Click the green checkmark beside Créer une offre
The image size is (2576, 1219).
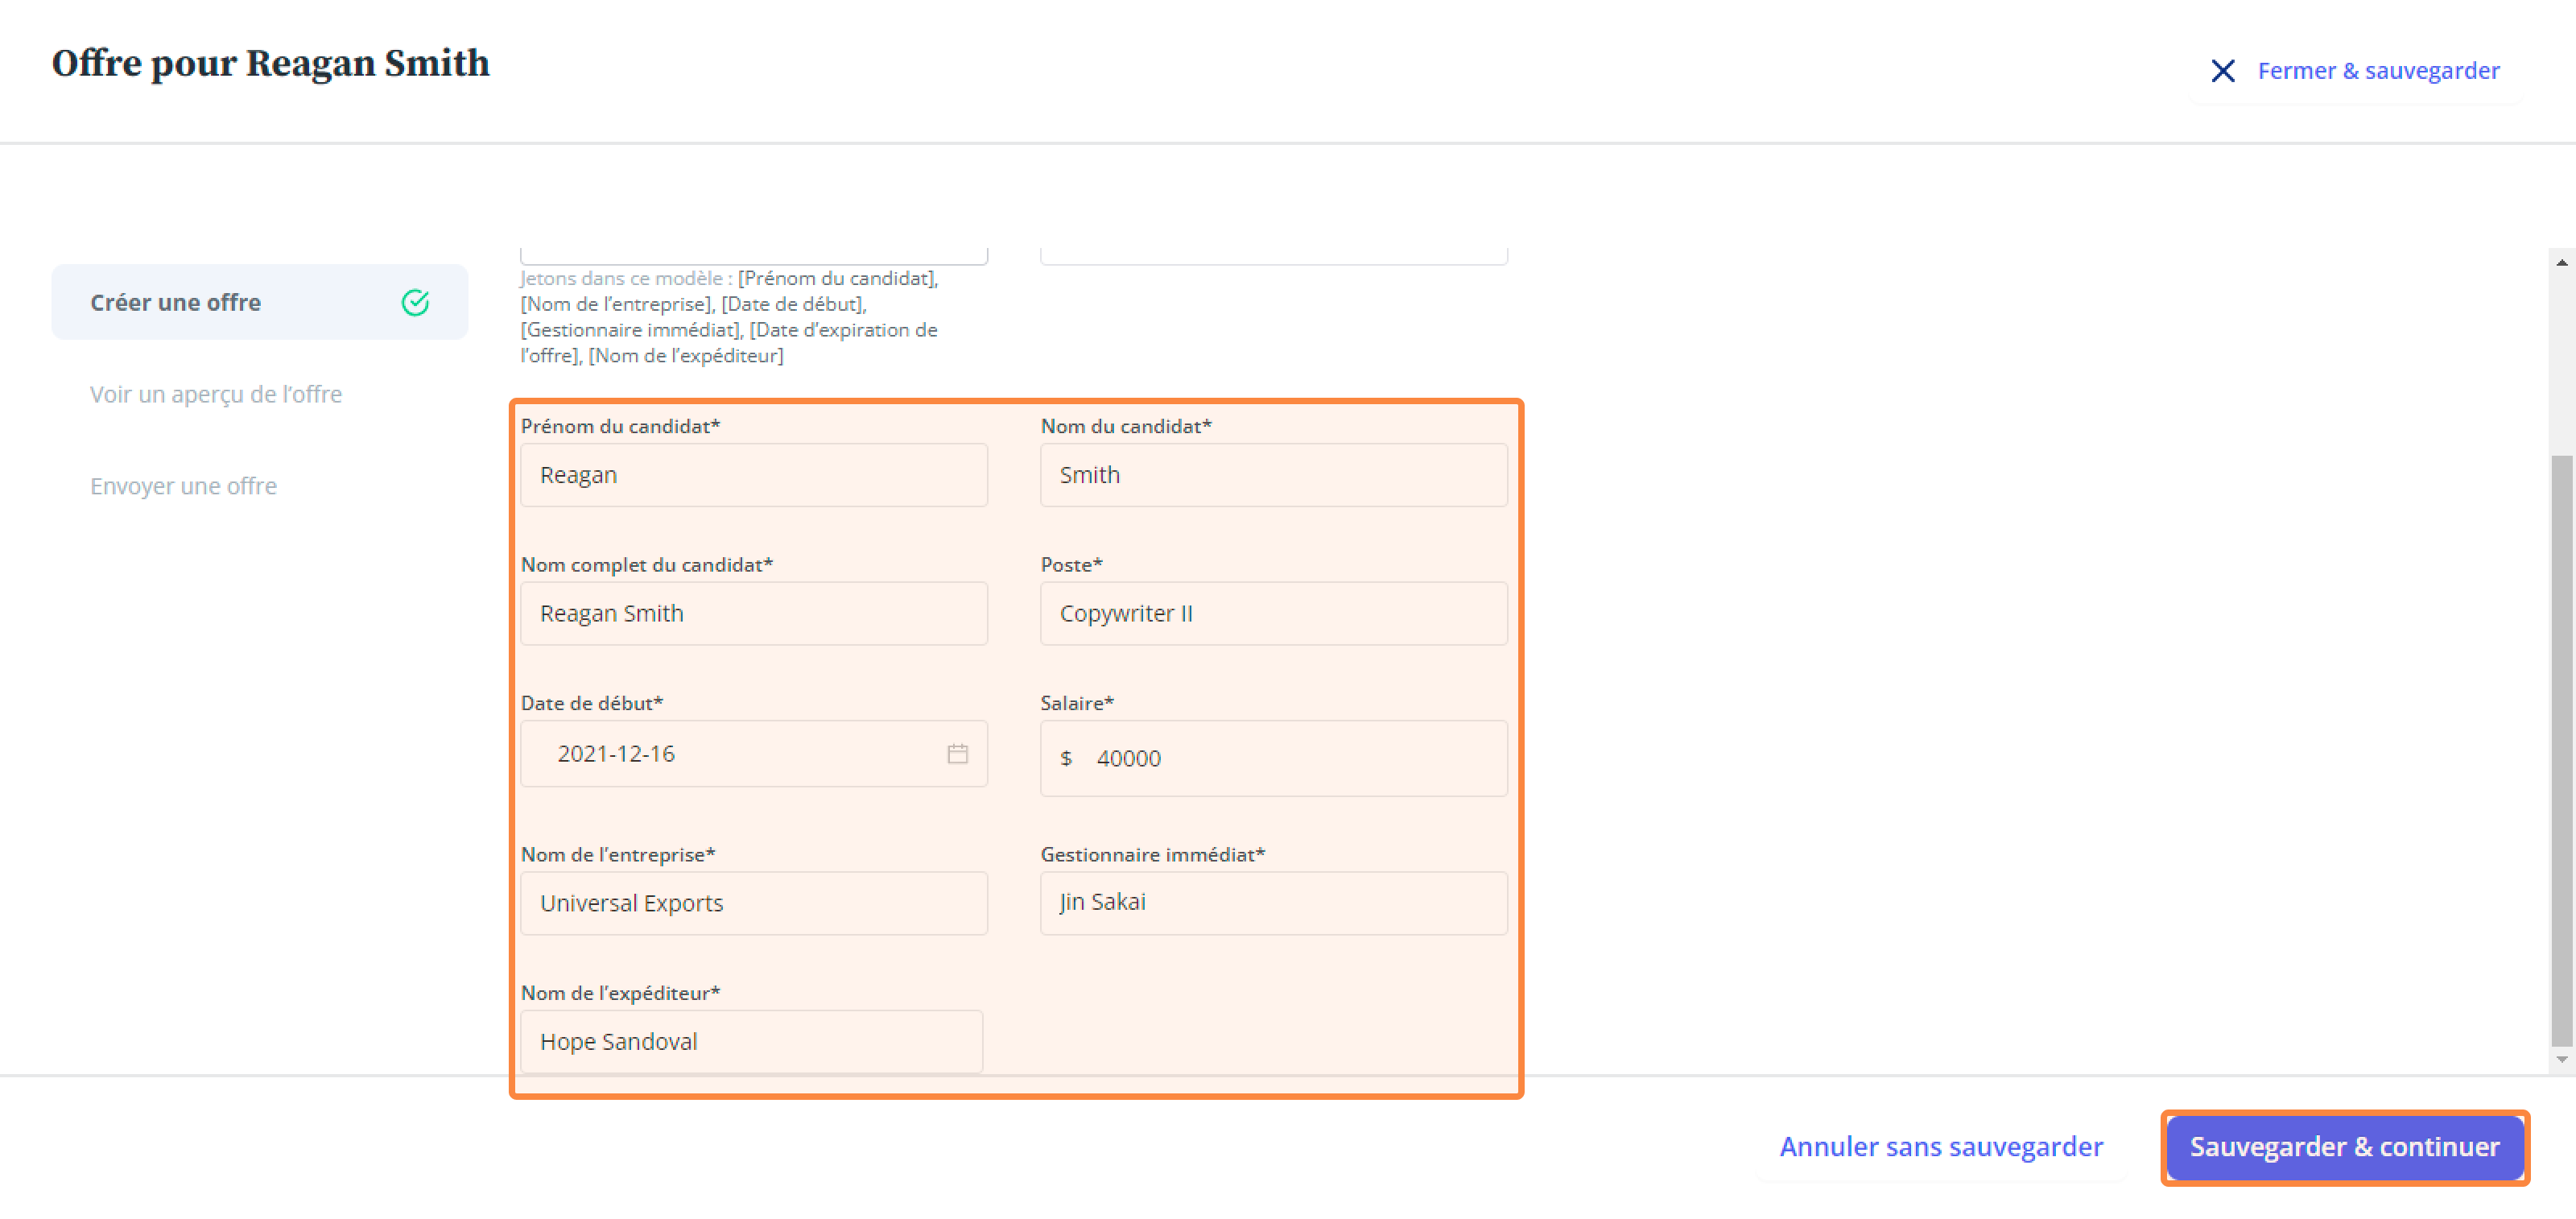coord(415,302)
